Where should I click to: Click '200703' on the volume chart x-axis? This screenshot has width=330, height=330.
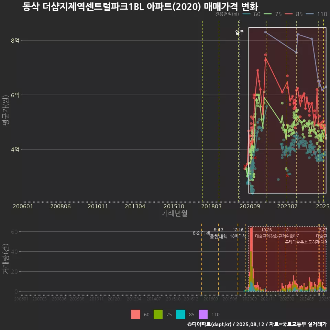point(40,299)
